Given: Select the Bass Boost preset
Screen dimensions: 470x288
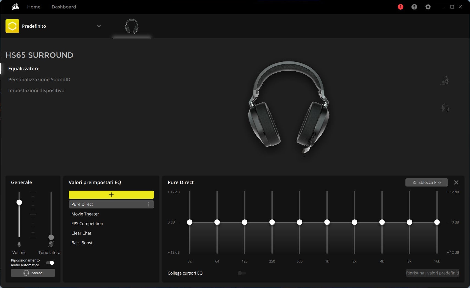Looking at the screenshot, I should click(111, 243).
